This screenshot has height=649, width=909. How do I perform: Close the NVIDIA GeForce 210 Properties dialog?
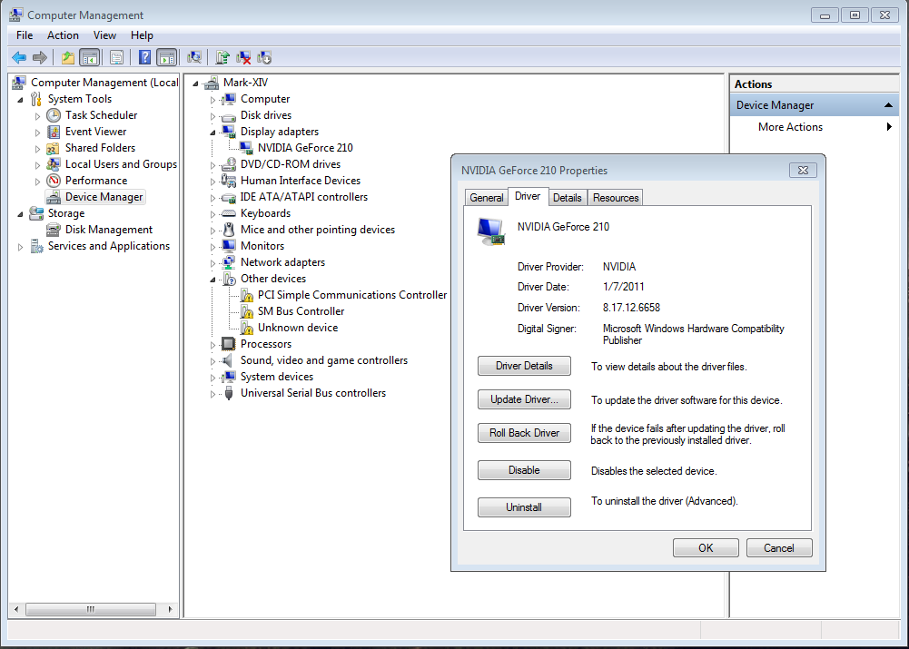803,171
